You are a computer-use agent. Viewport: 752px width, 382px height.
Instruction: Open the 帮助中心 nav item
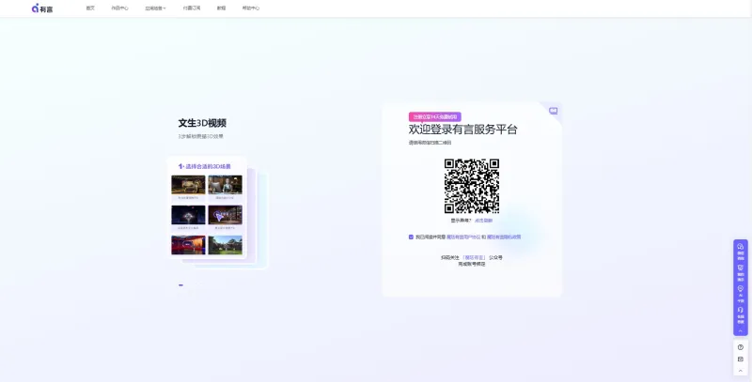pyautogui.click(x=251, y=8)
